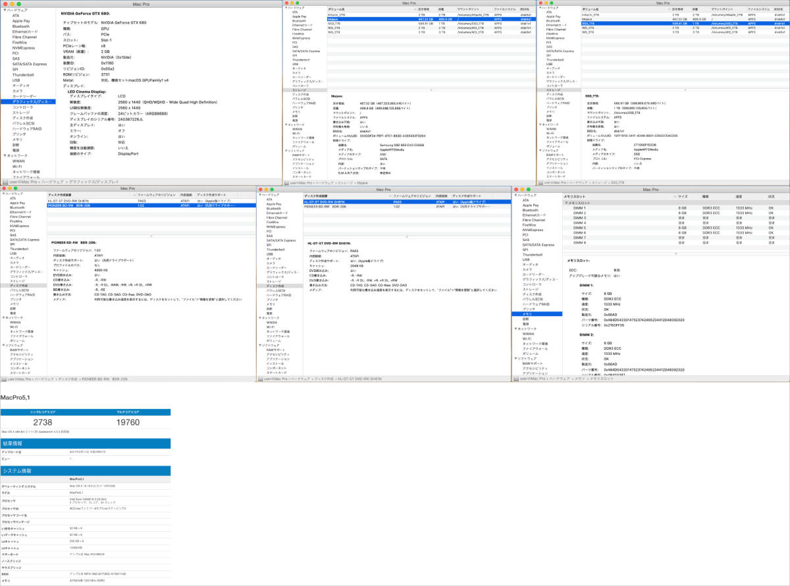Screen dimensions: 790x586
Task: Collapse ネットワーク section in the GeForce graphics window
Action: 4,155
